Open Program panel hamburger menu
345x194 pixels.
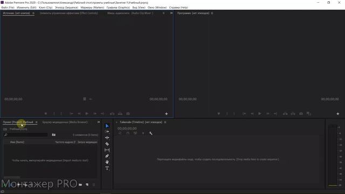click(x=212, y=13)
